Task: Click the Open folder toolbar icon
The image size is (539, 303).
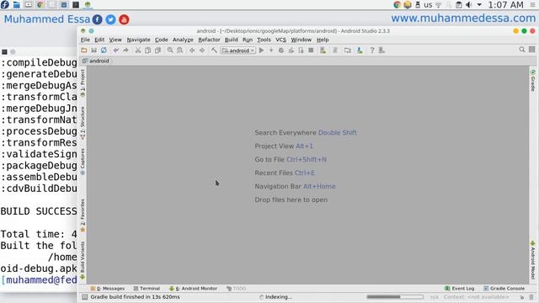Action: 84,50
